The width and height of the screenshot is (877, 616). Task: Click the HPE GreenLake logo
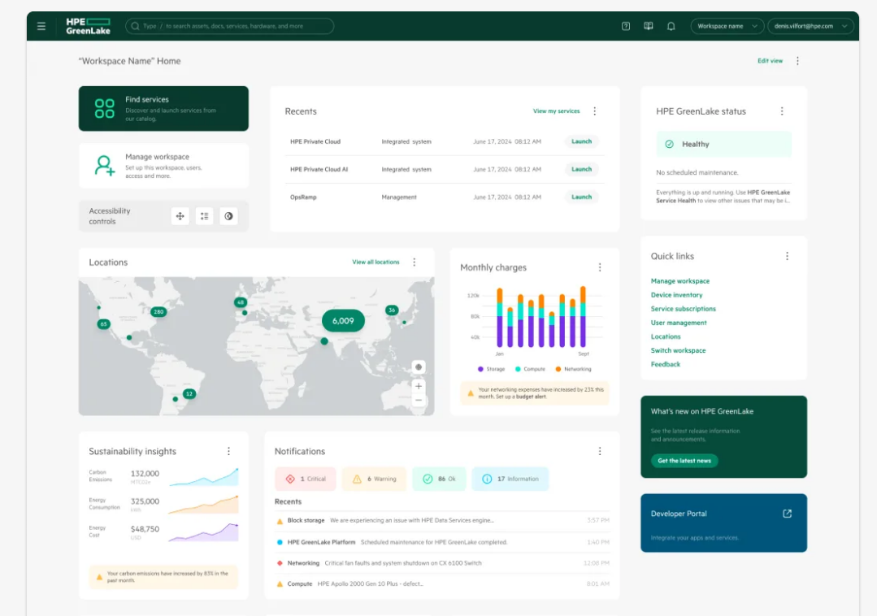pyautogui.click(x=88, y=26)
